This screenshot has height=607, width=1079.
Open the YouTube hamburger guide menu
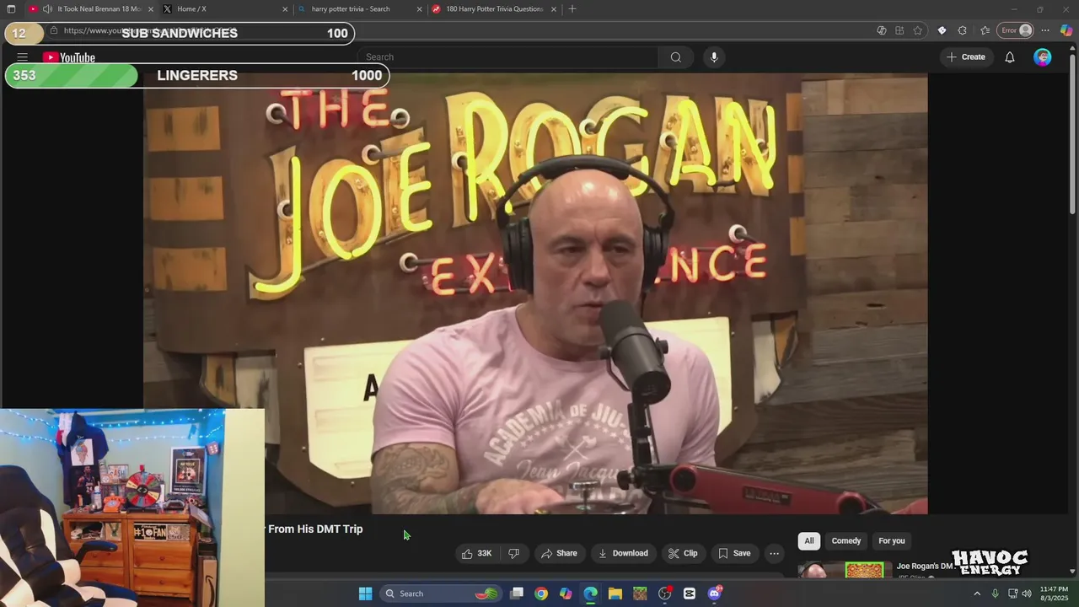[23, 57]
